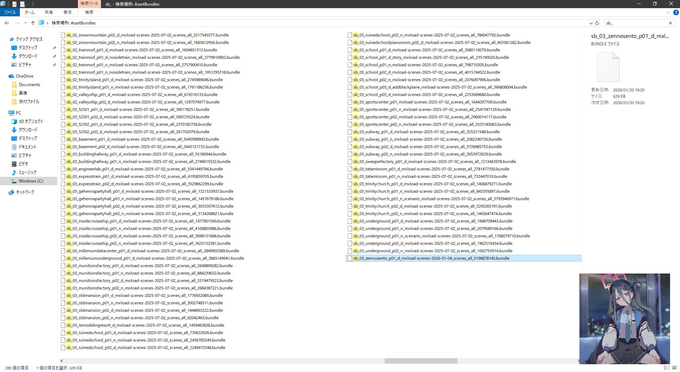680x372 pixels.
Task: Open the address bar history dropdown
Action: pos(591,23)
